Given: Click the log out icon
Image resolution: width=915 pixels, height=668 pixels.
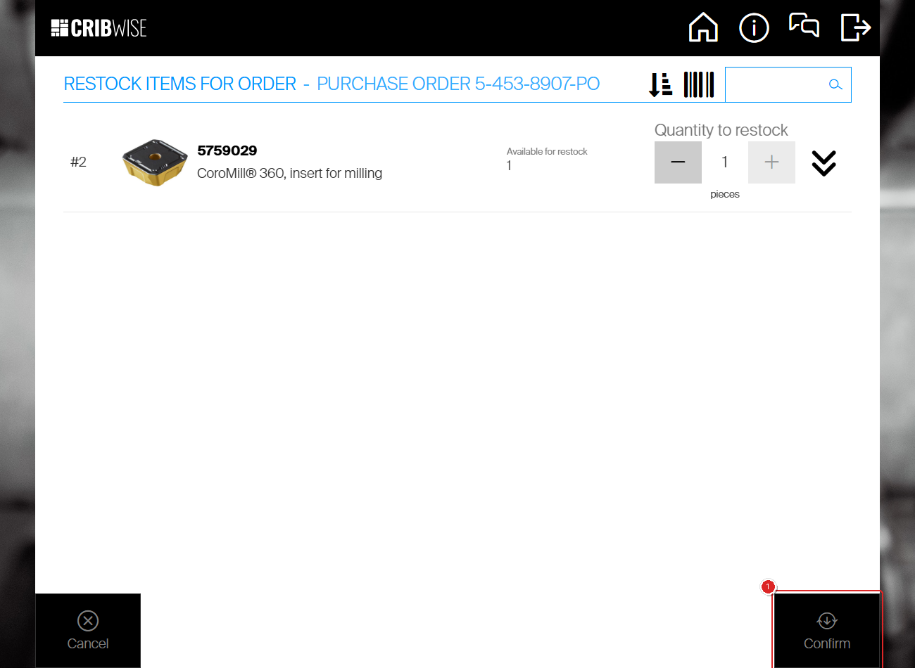Looking at the screenshot, I should (855, 28).
